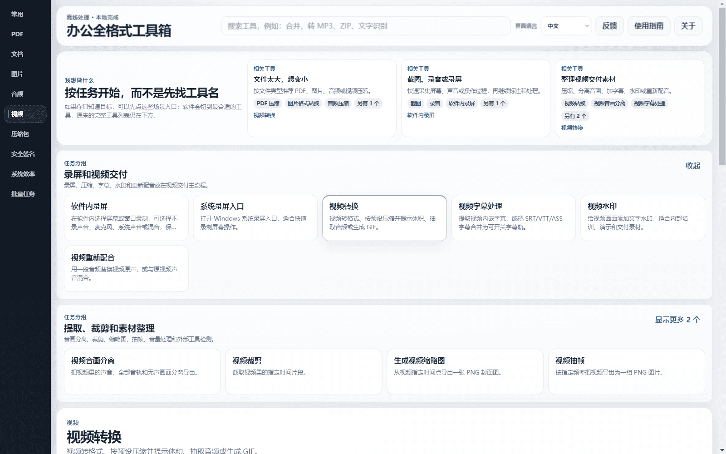This screenshot has width=726, height=454.
Task: Open the 视频重新配音 tool card
Action: 126,269
